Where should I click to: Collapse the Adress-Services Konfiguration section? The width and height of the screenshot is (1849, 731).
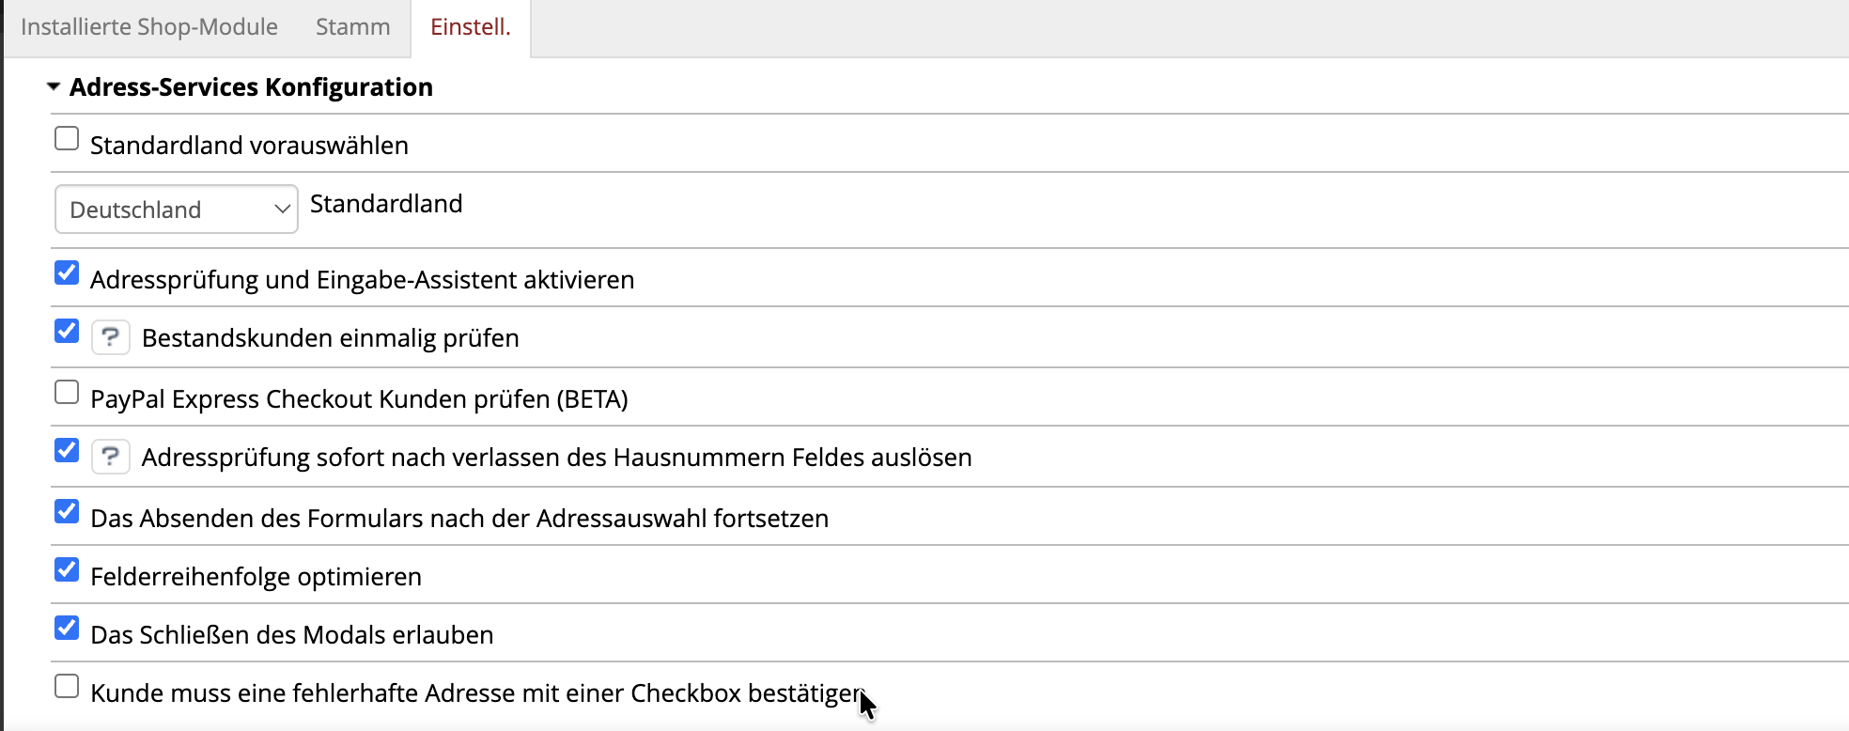[54, 86]
